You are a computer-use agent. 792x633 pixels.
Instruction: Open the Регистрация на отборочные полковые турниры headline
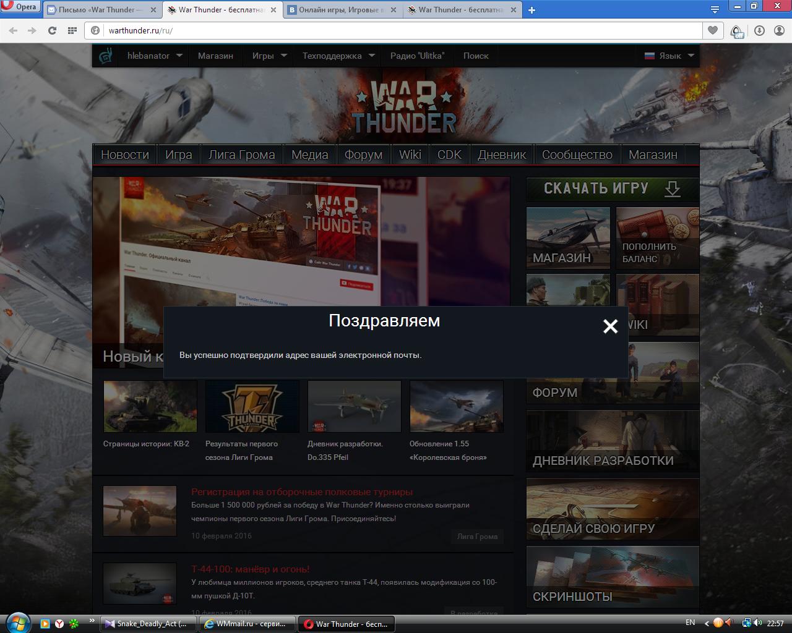click(x=302, y=492)
